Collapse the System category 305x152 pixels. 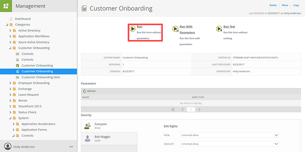10,118
